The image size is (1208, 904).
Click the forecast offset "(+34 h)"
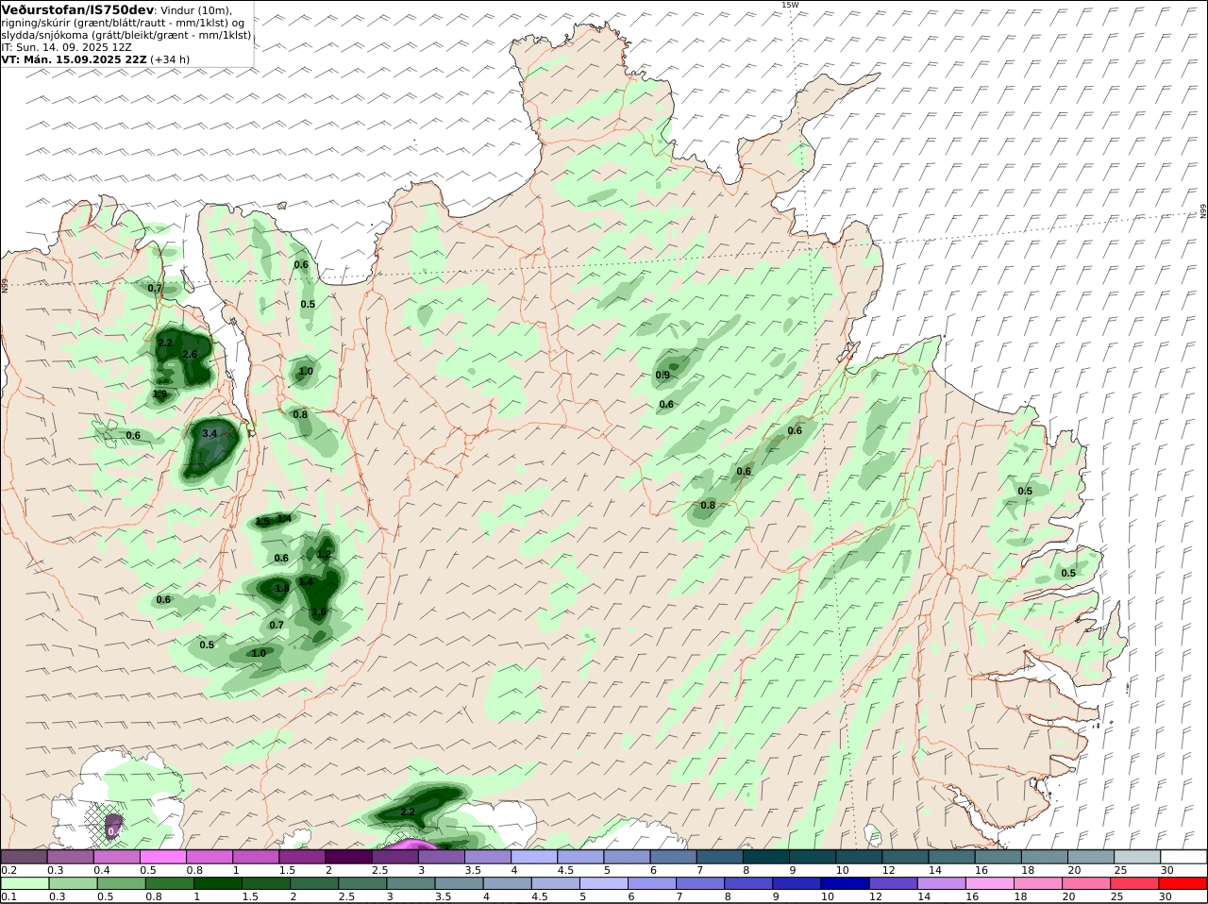pos(170,59)
